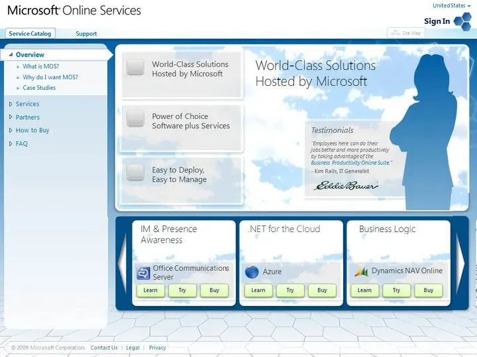This screenshot has width=477, height=357.
Task: Click the IM & Presence Awareness card title
Action: 168,234
